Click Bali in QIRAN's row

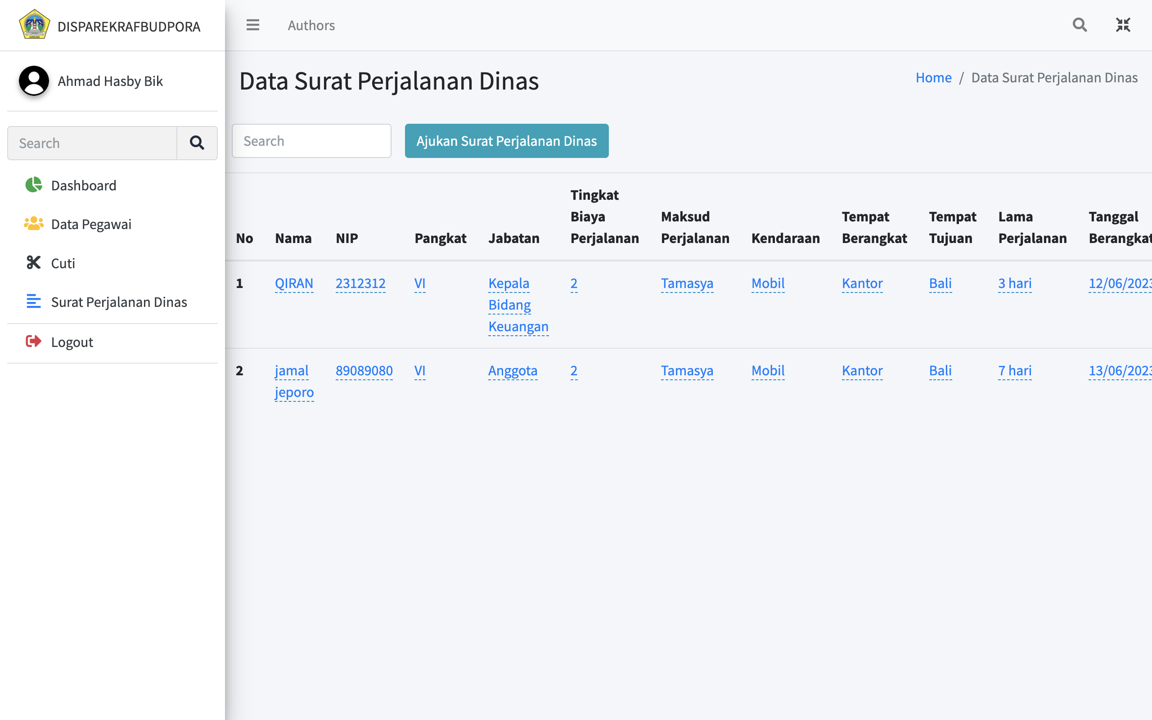click(x=940, y=283)
